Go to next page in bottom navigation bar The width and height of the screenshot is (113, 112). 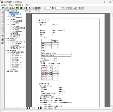click(x=39, y=108)
